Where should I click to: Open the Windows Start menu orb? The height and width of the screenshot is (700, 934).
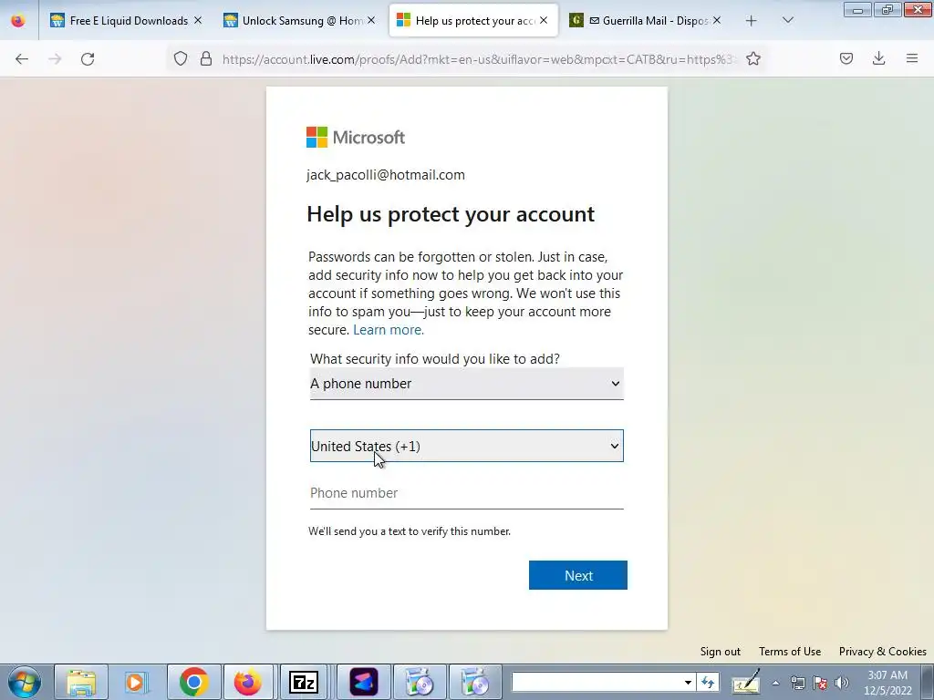point(25,682)
